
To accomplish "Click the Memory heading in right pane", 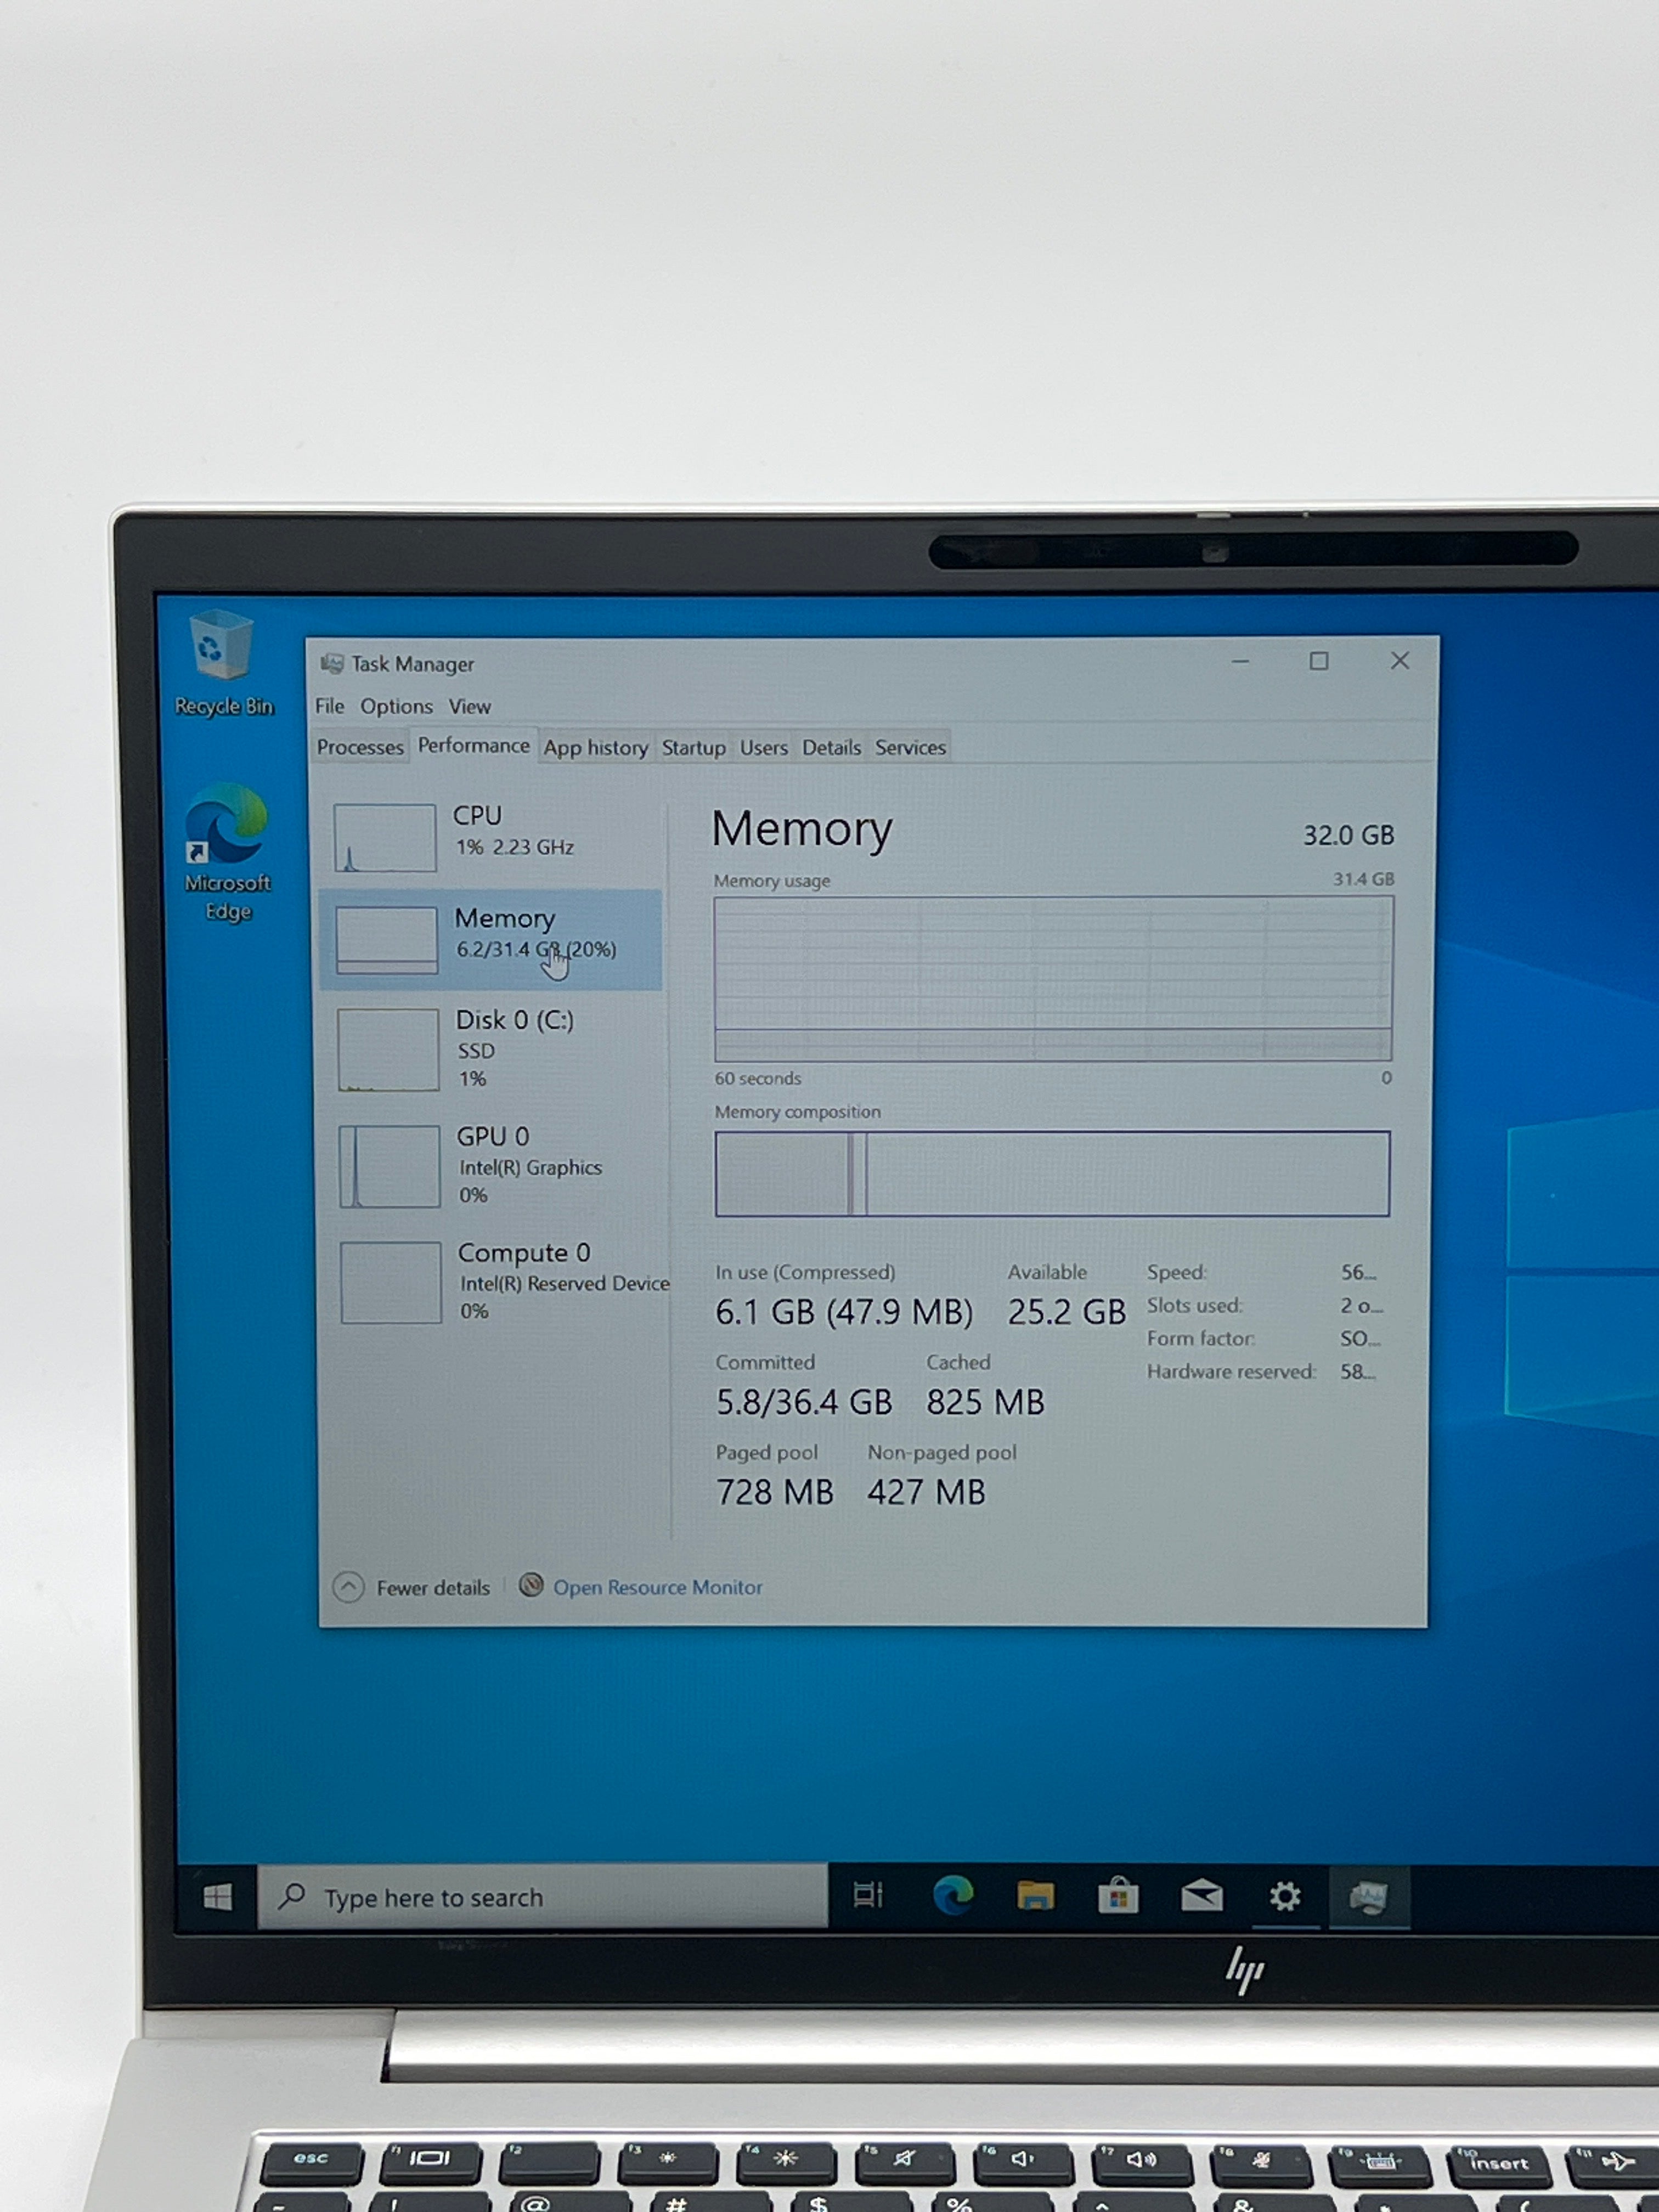I will 802,829.
